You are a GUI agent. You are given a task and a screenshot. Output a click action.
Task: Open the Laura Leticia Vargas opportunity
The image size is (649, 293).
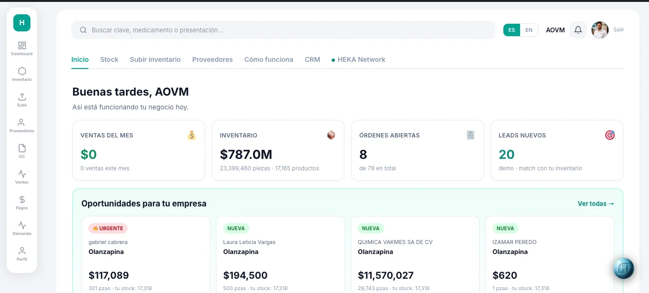(x=280, y=255)
